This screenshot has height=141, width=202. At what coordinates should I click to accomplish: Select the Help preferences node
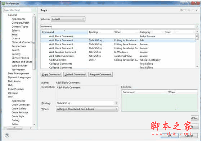click(x=10, y=85)
